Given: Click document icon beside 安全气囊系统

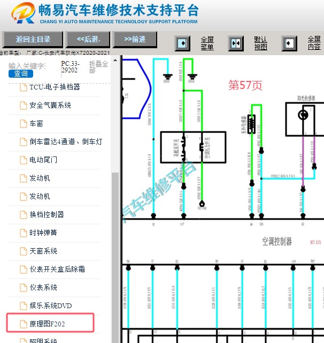Looking at the screenshot, I should [x=24, y=106].
